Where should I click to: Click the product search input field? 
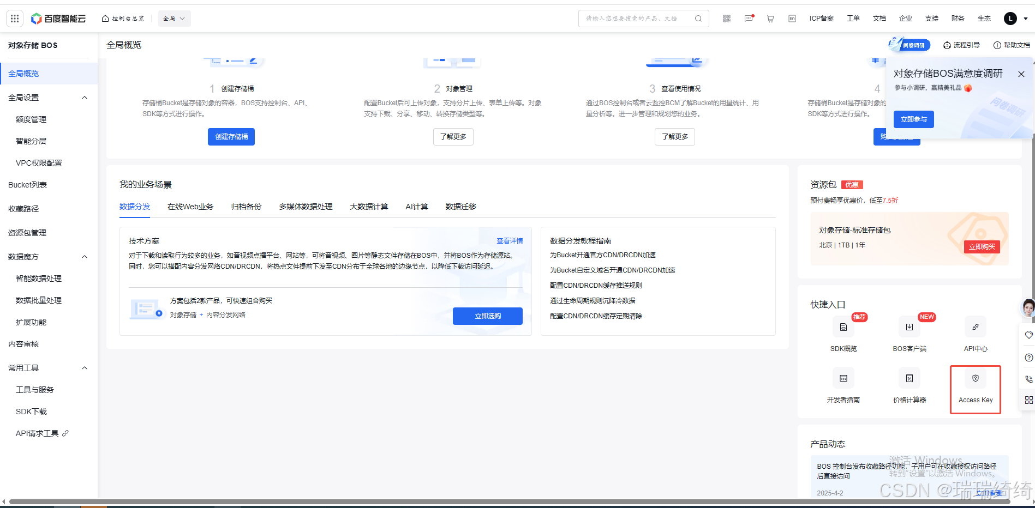[633, 18]
